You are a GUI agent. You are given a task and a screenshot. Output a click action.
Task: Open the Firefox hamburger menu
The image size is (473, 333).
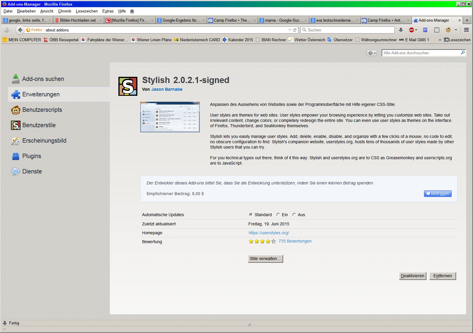click(x=466, y=30)
